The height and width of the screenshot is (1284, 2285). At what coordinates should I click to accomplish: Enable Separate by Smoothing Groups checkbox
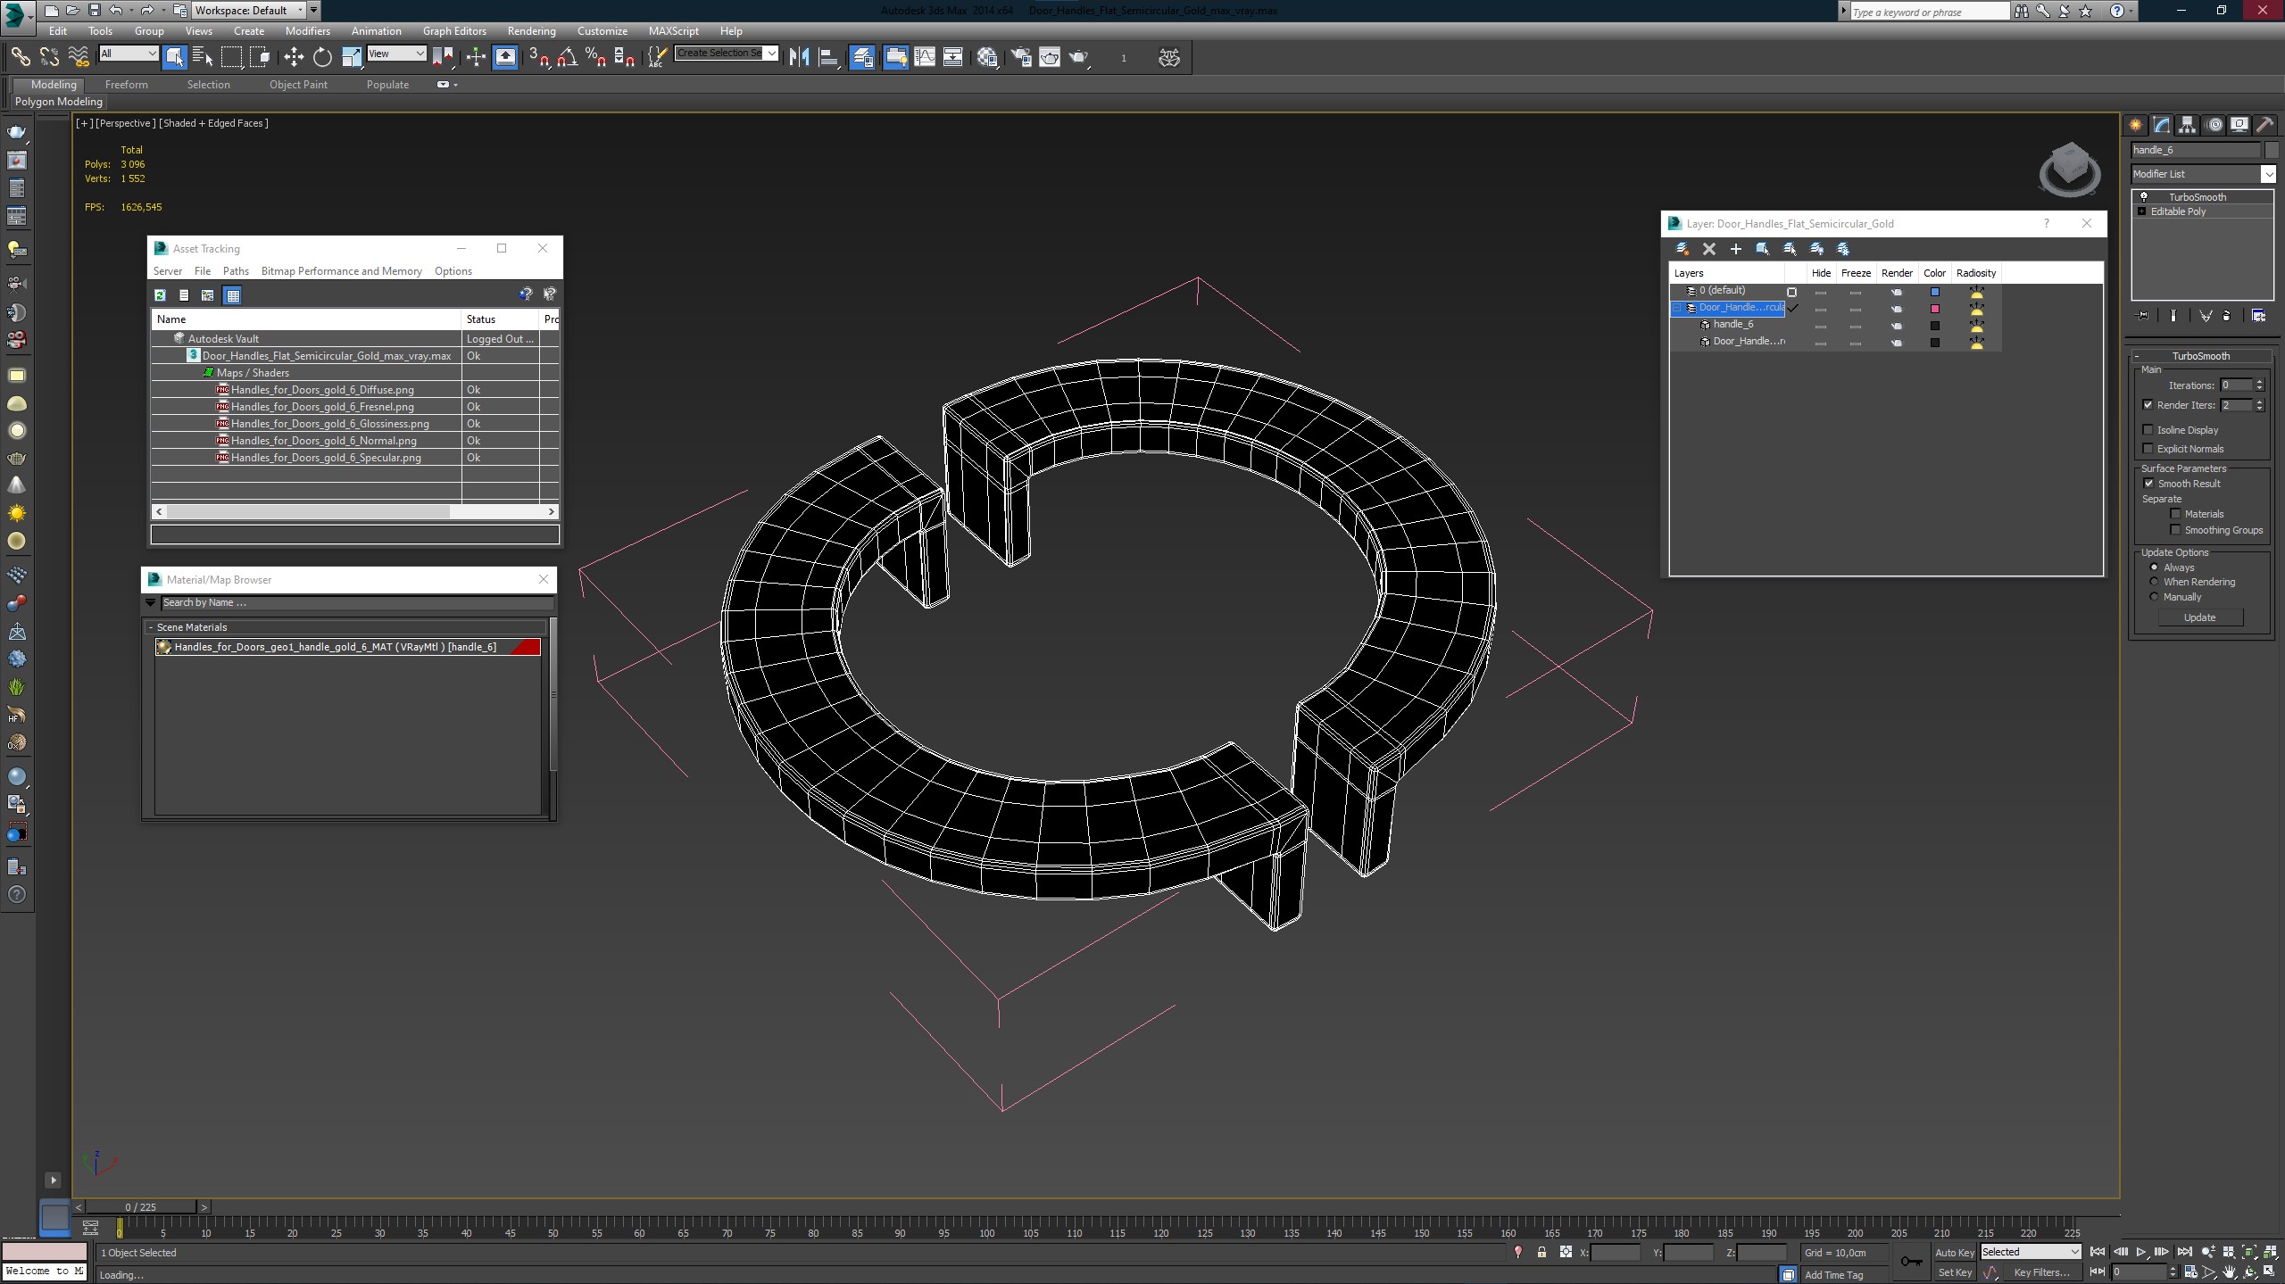coord(2176,530)
